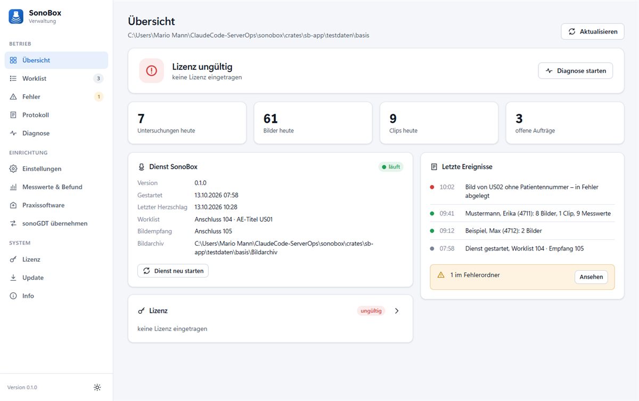Click the Lizenz key icon in sidebar
Viewport: 639px width, 401px height.
(13, 260)
